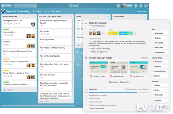Open Confirm Arrival of Insurance Cards card
The image size is (173, 114).
tap(19, 53)
